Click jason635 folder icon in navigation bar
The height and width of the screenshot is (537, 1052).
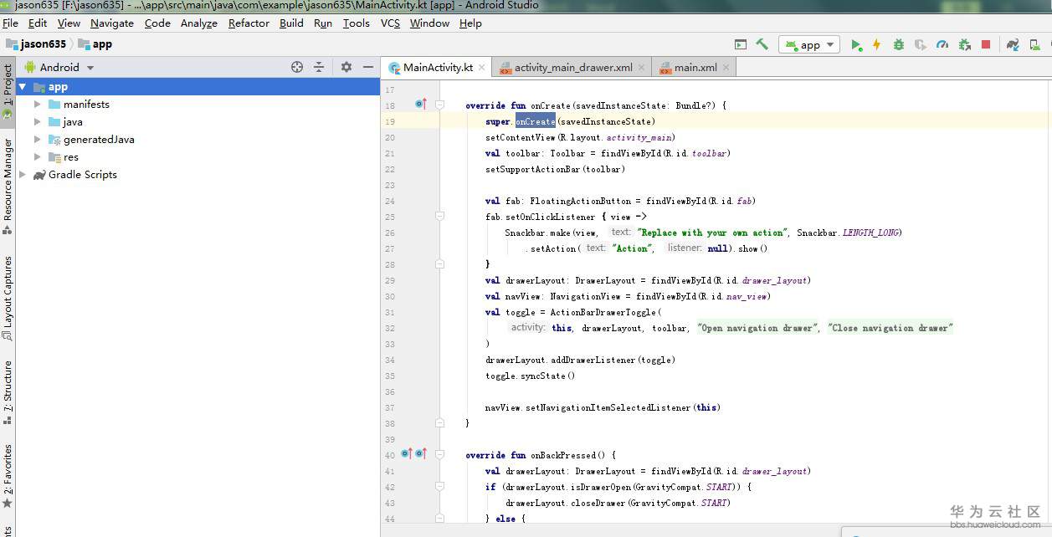click(x=12, y=44)
